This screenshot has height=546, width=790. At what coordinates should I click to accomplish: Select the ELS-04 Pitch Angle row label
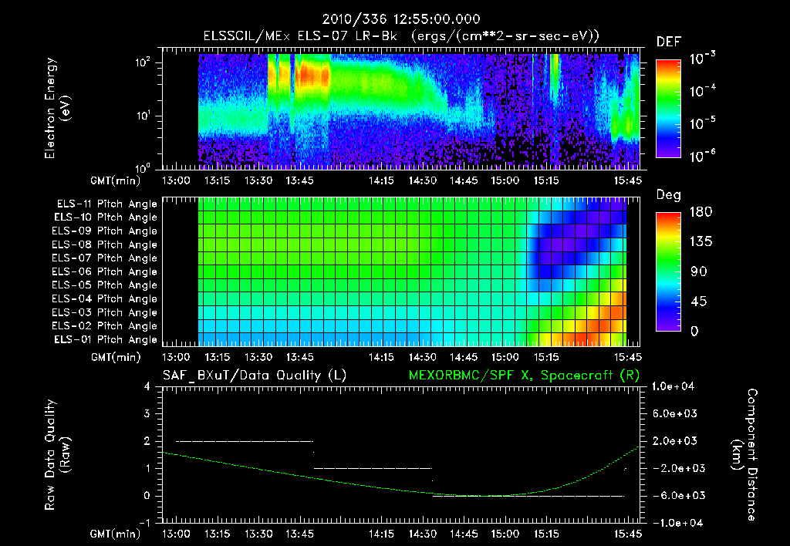(104, 298)
